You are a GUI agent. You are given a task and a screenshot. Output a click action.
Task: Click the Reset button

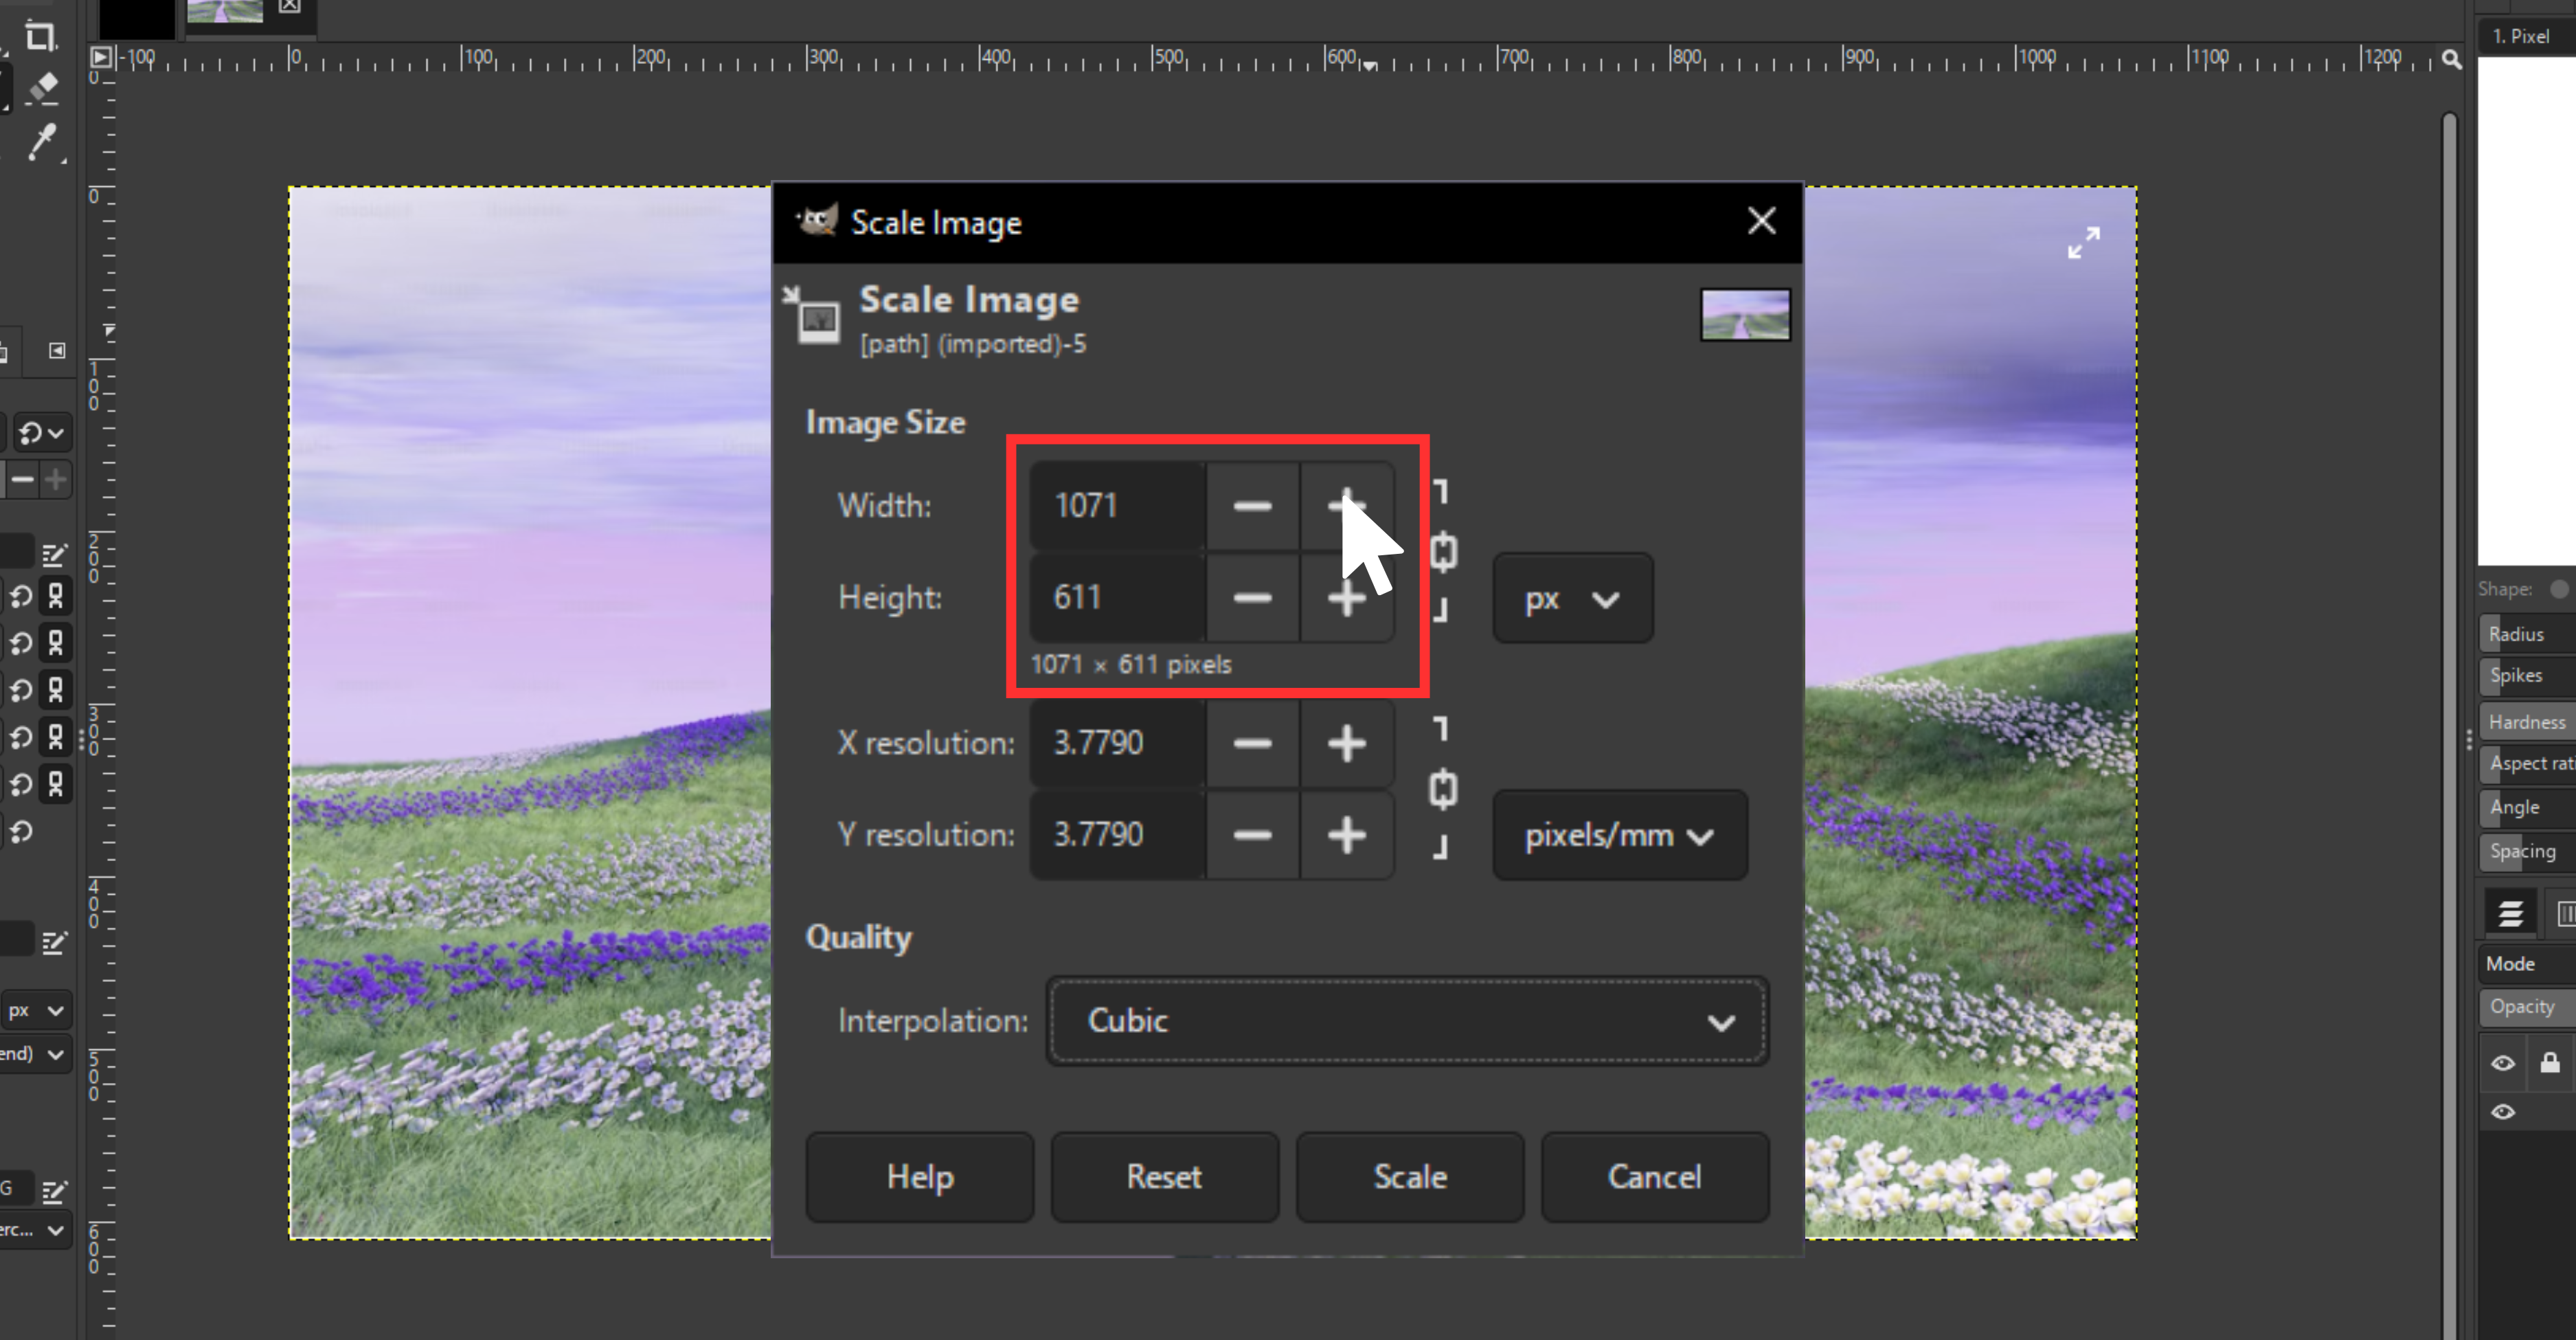[1165, 1177]
